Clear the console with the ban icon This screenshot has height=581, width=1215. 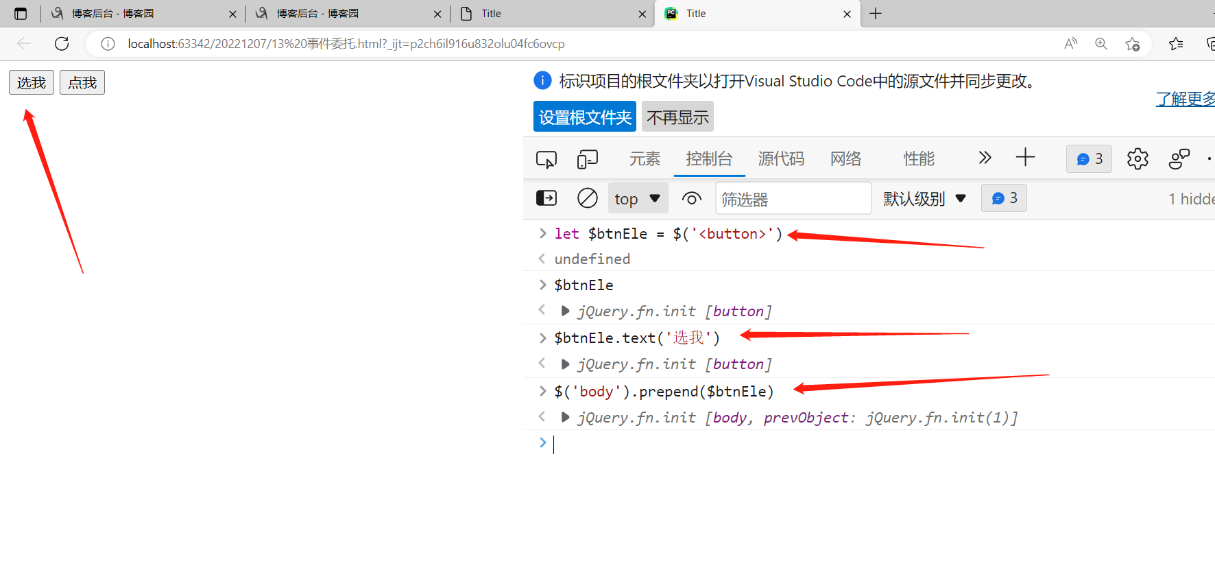coord(588,198)
